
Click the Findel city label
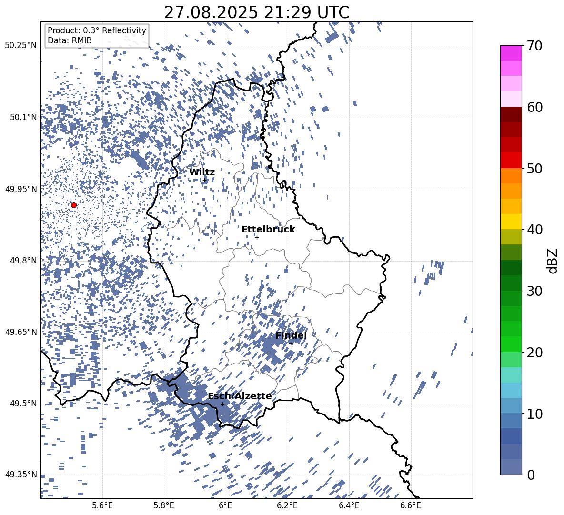291,335
